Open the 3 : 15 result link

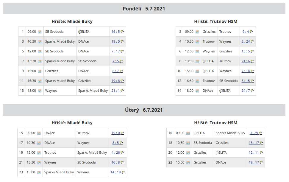coord(246,81)
